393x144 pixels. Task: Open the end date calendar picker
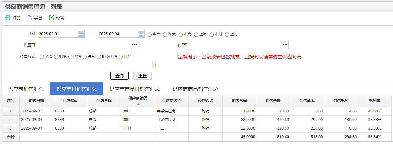[x=141, y=34]
